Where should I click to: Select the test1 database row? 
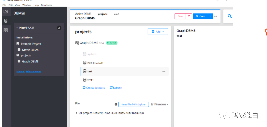point(125,80)
